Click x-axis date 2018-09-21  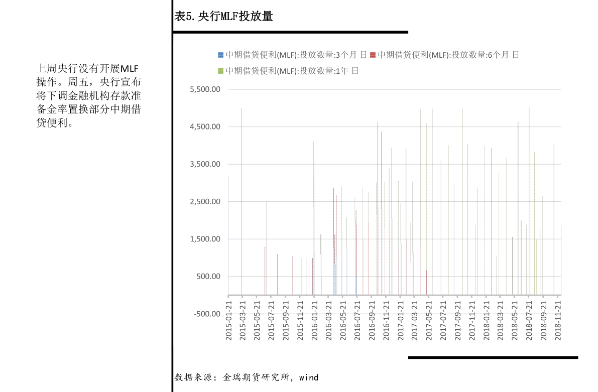pyautogui.click(x=544, y=321)
